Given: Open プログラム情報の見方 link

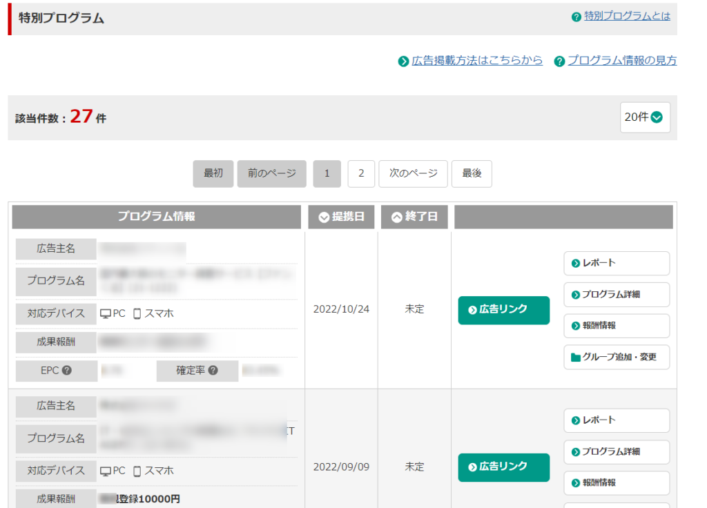Looking at the screenshot, I should 622,61.
